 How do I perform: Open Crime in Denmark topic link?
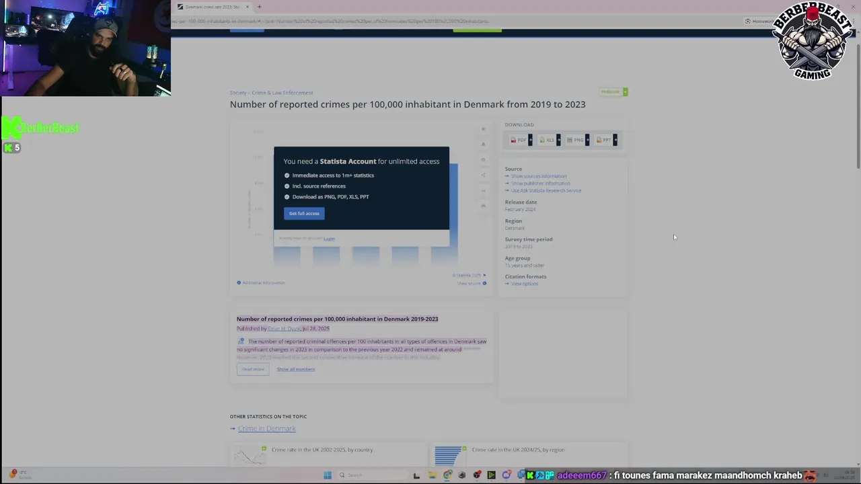266,429
